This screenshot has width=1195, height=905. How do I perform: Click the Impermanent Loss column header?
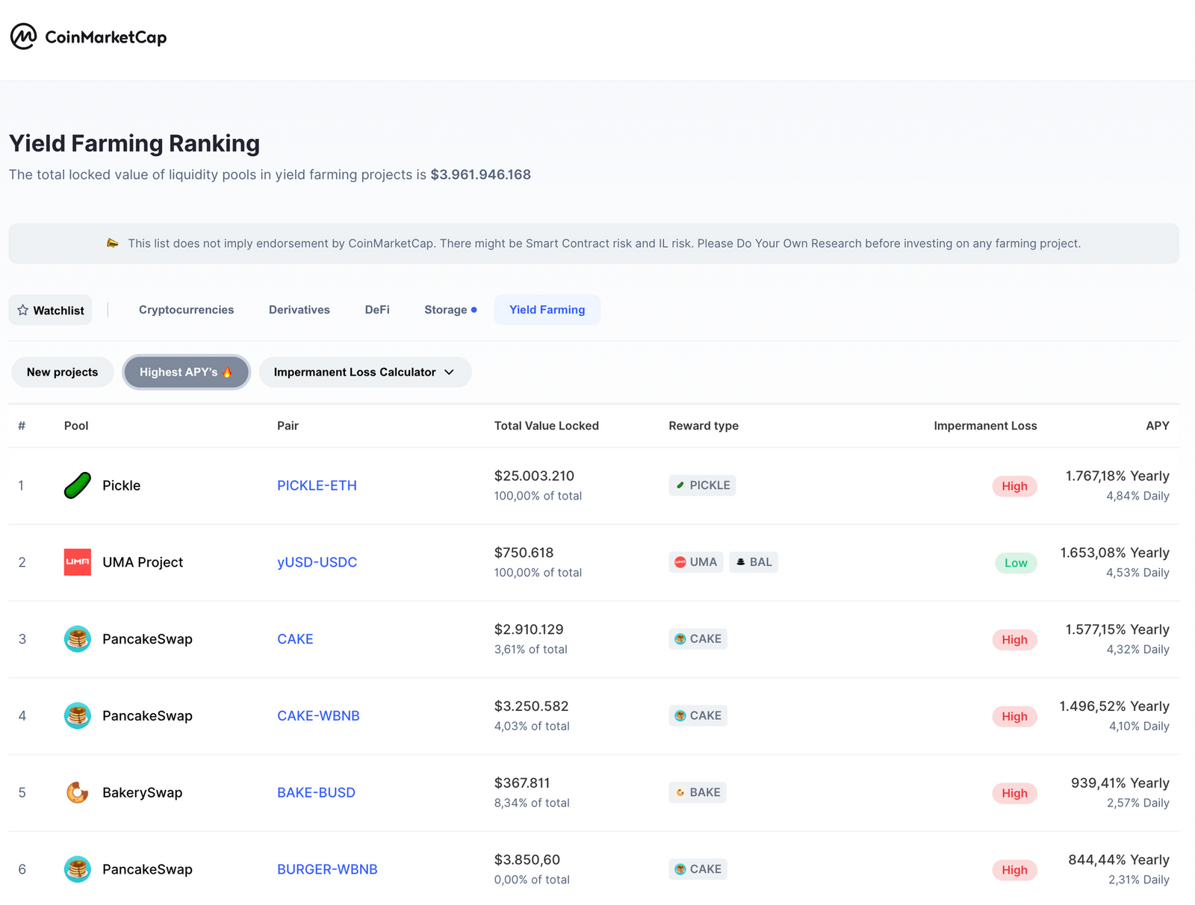click(x=985, y=426)
